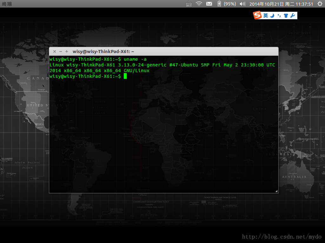Screen dimensions: 325x243
Task: Click the 'uname -a' command text
Action: tap(135, 59)
